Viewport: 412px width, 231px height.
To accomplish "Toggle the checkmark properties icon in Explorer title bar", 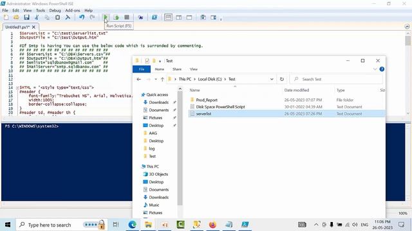I will pos(147,61).
